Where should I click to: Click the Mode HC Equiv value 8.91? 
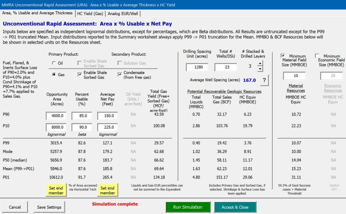tap(248, 152)
